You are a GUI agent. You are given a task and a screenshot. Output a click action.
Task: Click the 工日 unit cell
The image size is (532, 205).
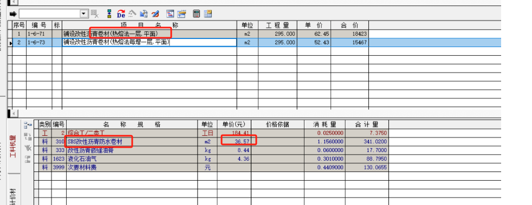pyautogui.click(x=207, y=133)
